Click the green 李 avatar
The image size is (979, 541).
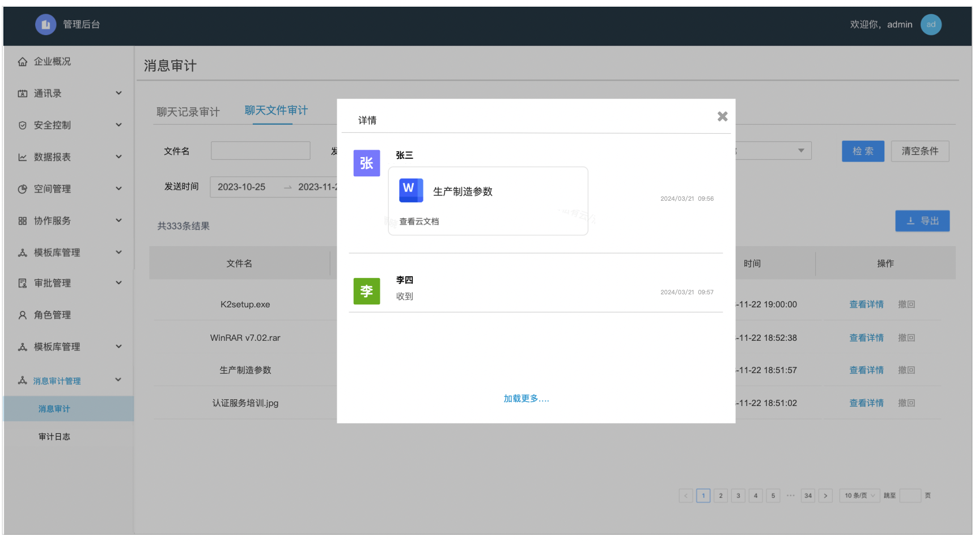pos(367,291)
